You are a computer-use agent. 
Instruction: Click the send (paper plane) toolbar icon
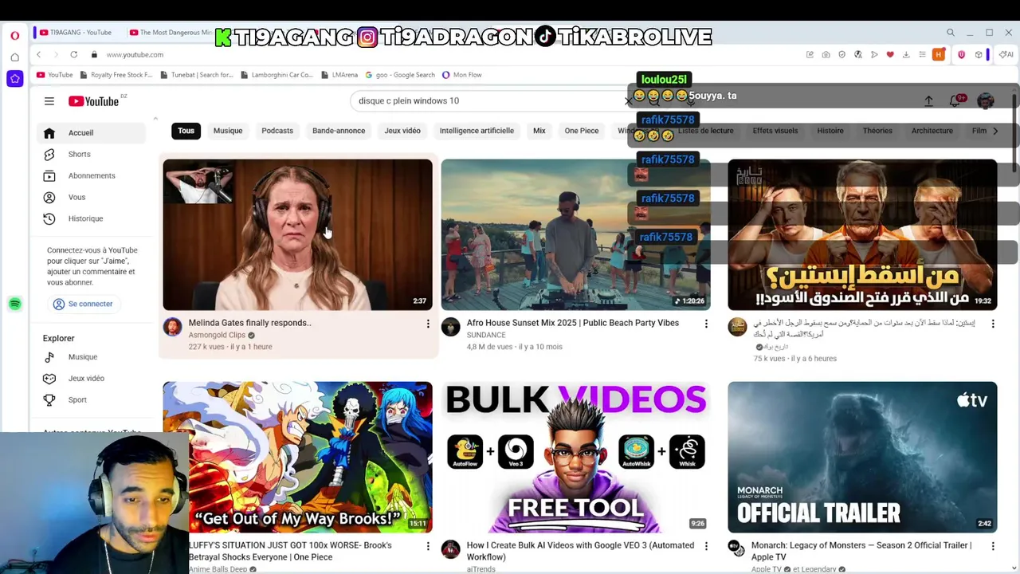(874, 54)
